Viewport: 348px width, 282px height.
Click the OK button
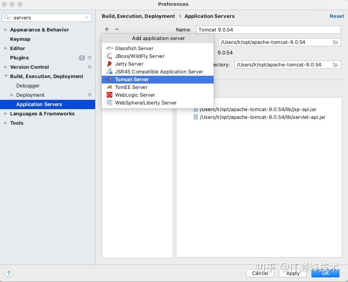point(325,273)
